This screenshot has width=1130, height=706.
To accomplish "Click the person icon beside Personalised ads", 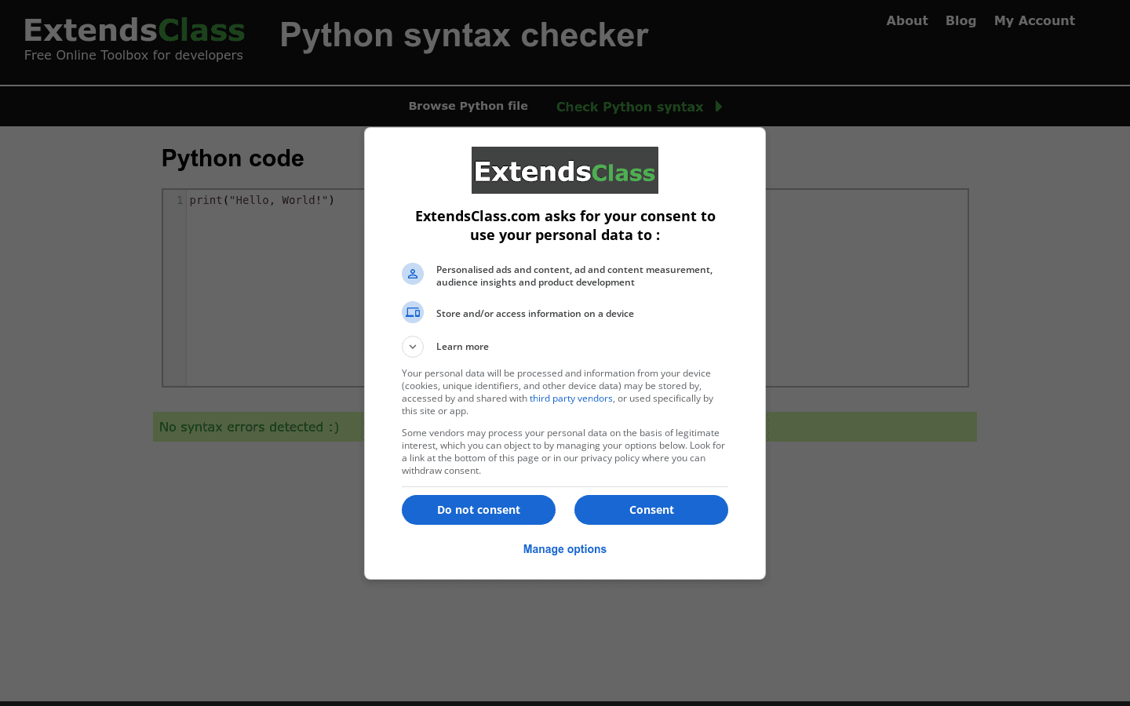I will tap(413, 274).
